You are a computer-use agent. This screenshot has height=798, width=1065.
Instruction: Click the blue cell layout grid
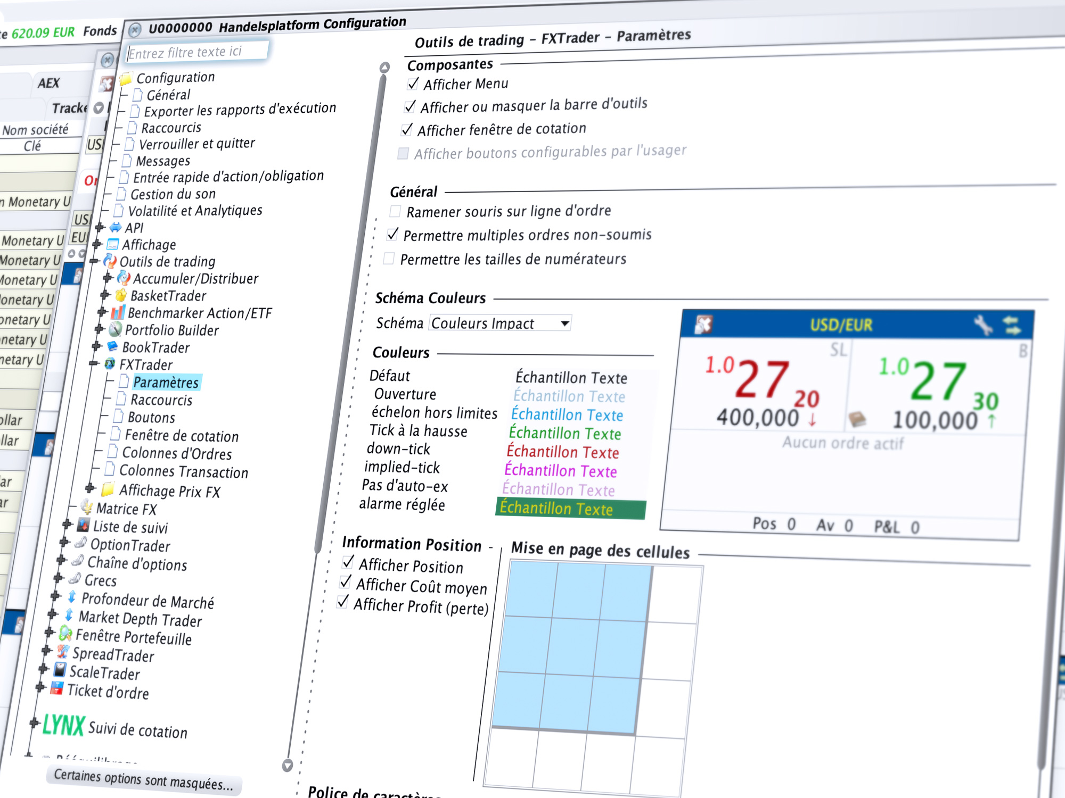click(x=572, y=648)
